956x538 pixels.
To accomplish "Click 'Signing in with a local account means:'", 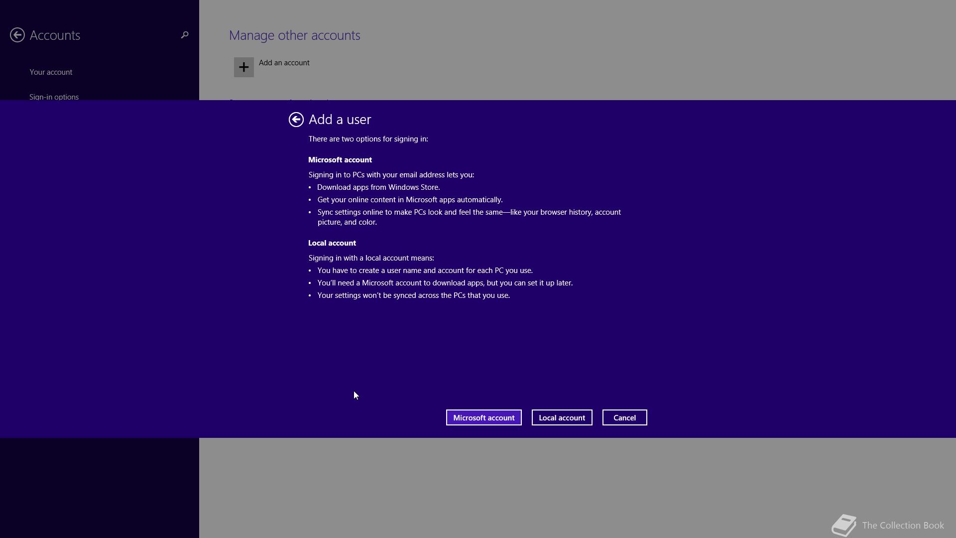I will point(371,258).
